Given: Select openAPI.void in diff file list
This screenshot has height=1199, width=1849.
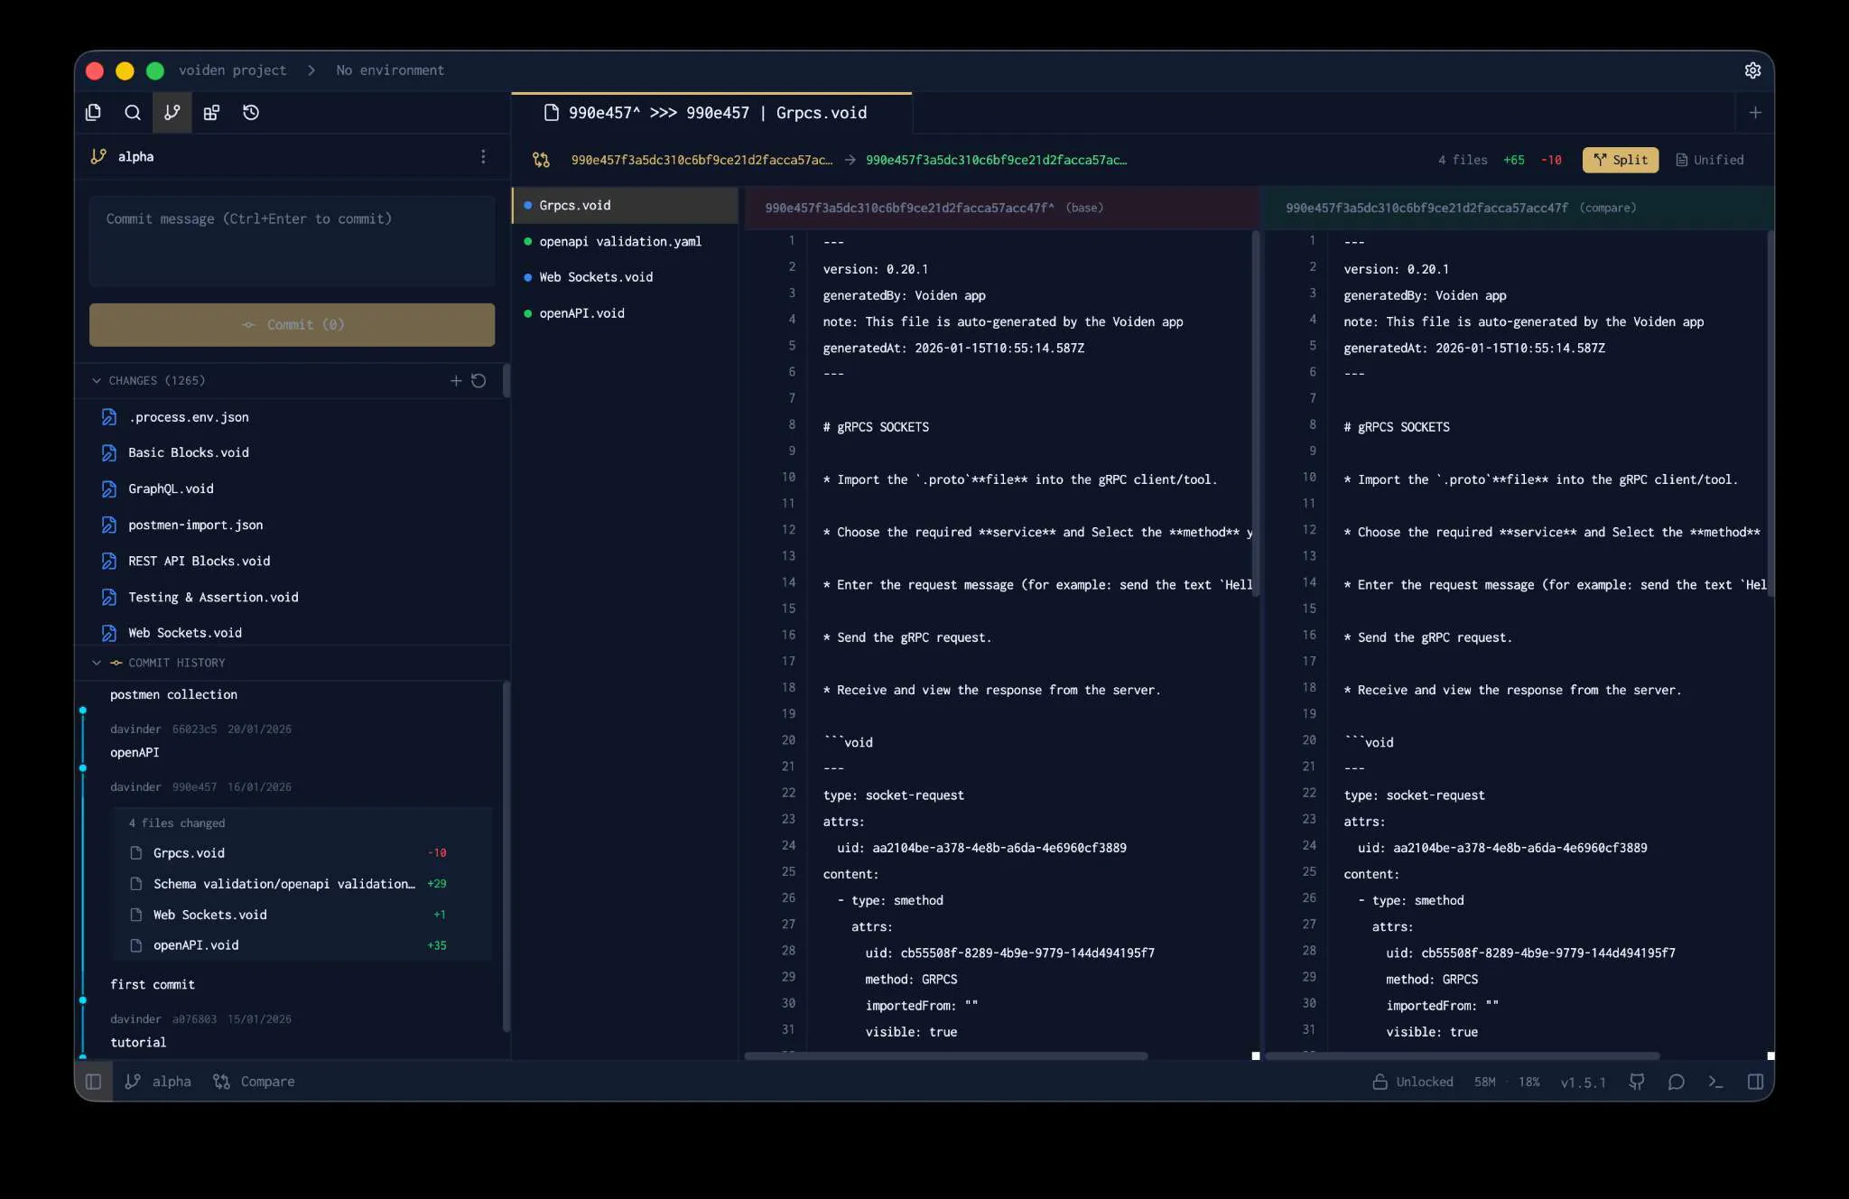Looking at the screenshot, I should click(x=625, y=314).
